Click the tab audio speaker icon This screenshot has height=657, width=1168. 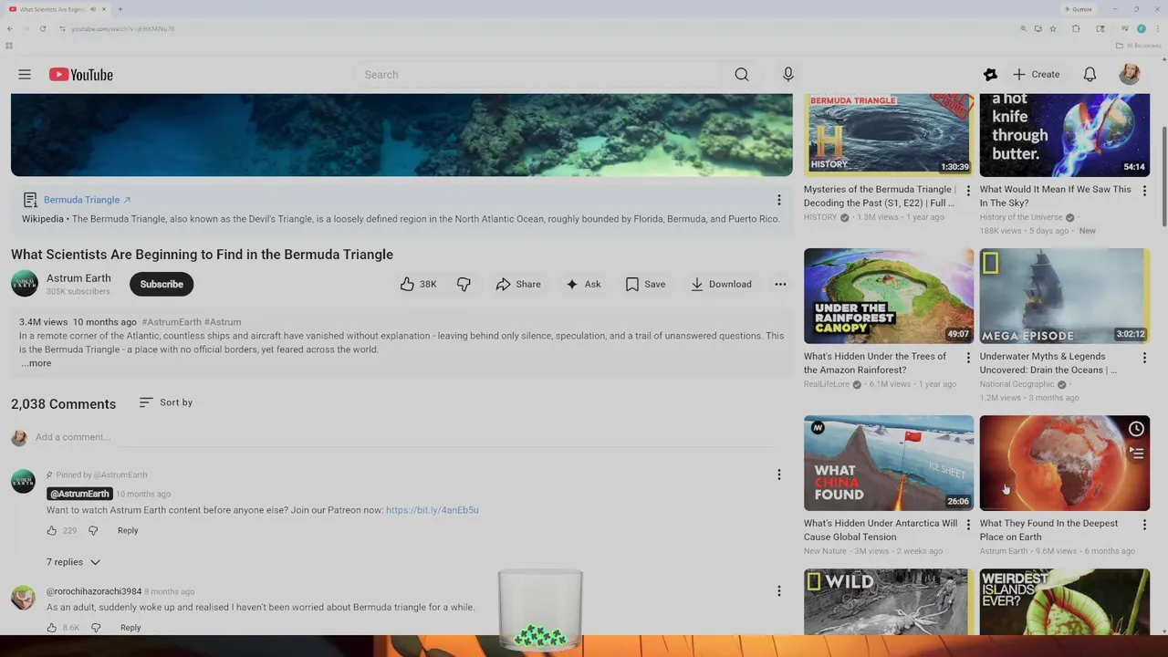92,9
